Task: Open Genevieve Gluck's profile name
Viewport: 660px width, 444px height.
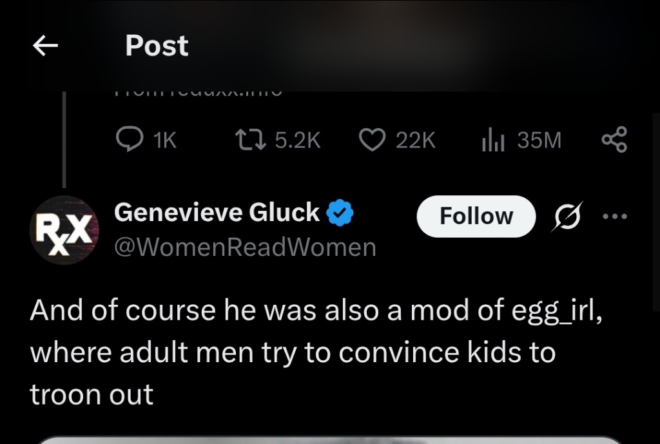Action: point(217,212)
